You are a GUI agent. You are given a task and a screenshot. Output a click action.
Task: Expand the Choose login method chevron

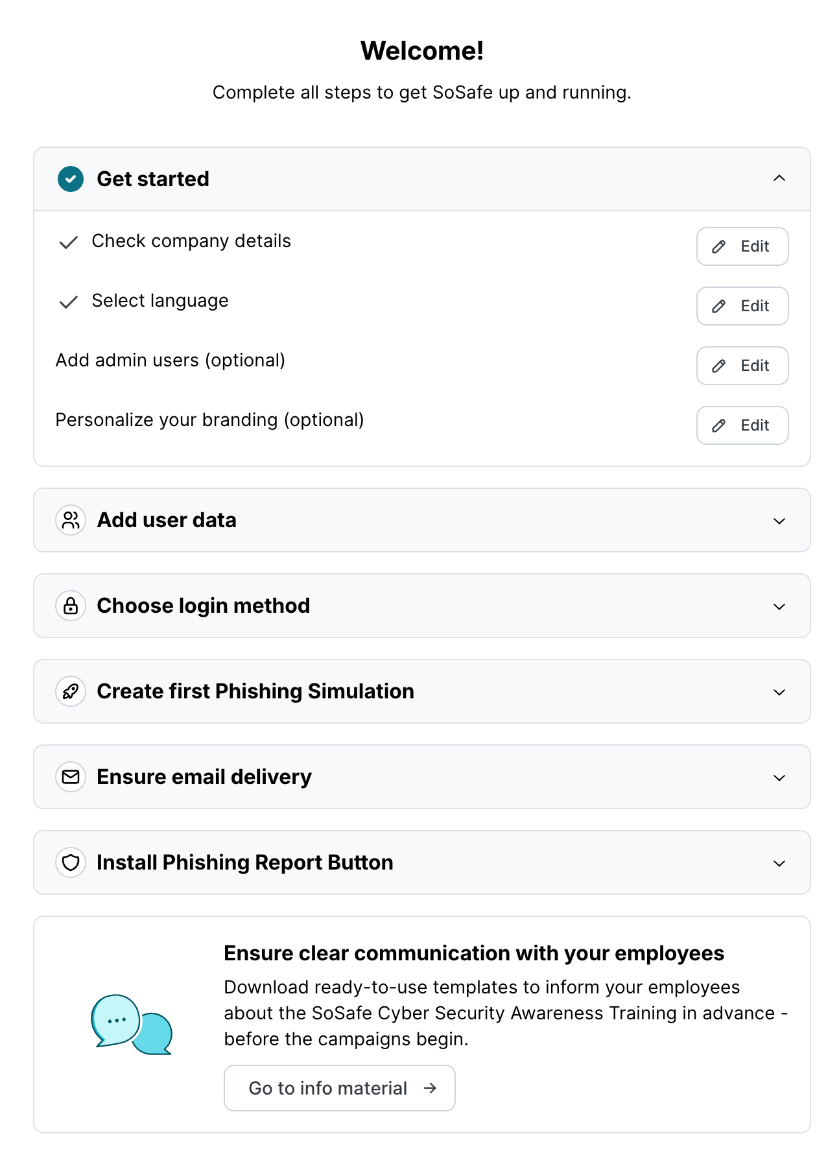[779, 606]
